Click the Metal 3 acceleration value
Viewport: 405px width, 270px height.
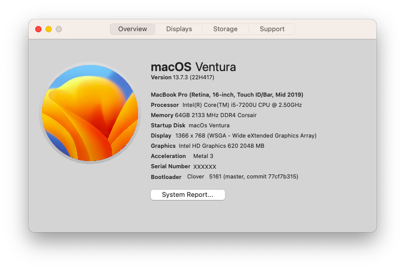(203, 156)
